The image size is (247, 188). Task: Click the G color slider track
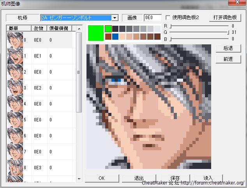pyautogui.click(x=199, y=32)
